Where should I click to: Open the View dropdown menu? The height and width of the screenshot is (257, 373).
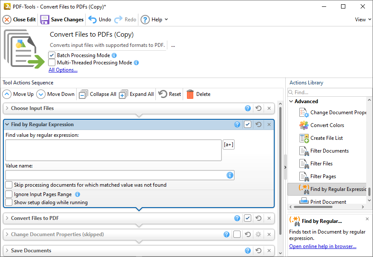click(x=363, y=20)
